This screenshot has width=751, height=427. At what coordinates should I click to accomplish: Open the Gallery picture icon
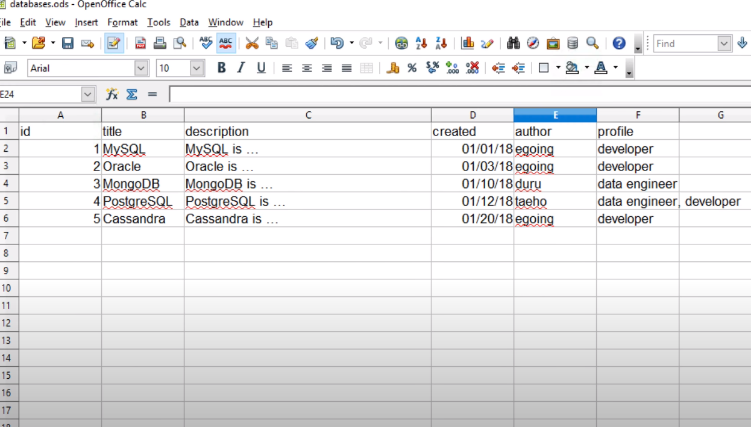[x=553, y=43]
